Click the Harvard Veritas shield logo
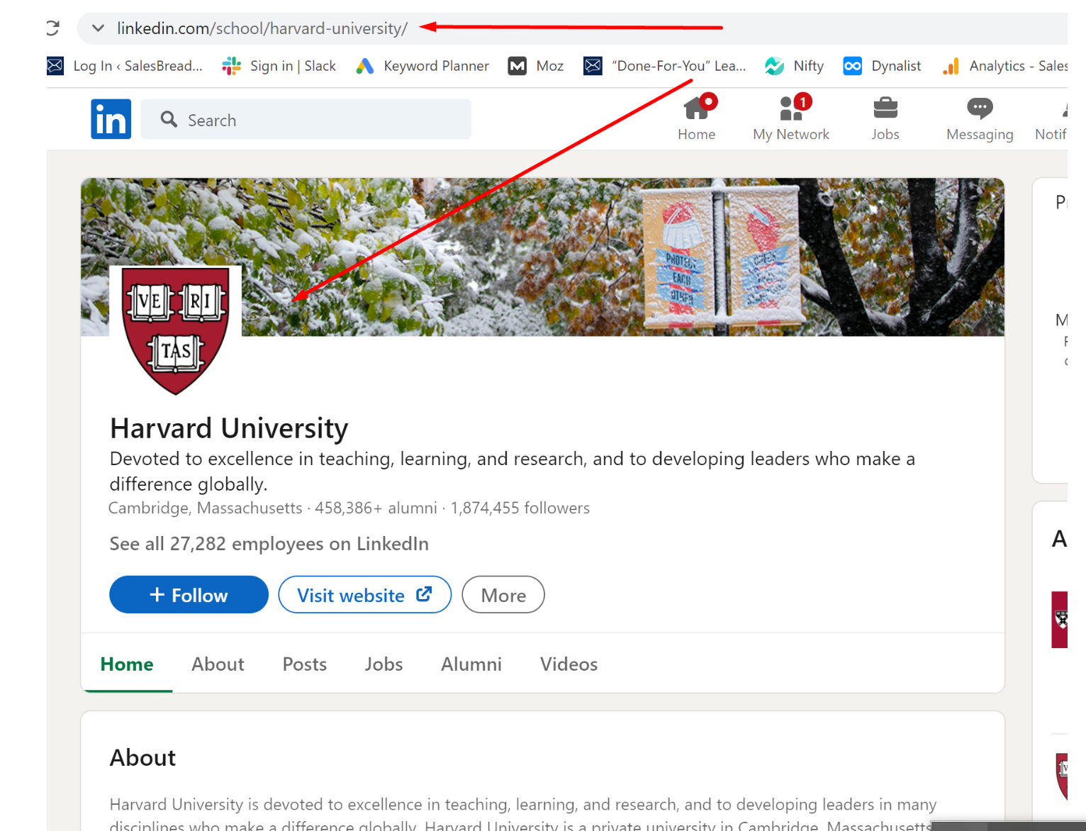This screenshot has height=831, width=1086. (176, 330)
